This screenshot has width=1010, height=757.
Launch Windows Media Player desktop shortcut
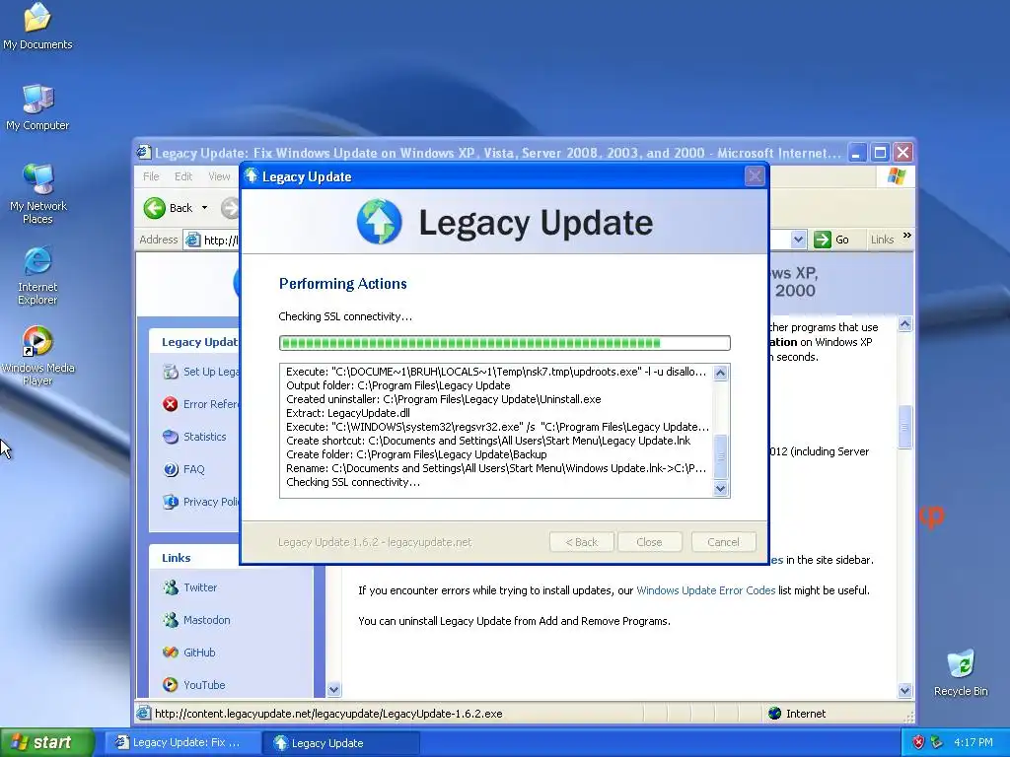click(x=37, y=355)
